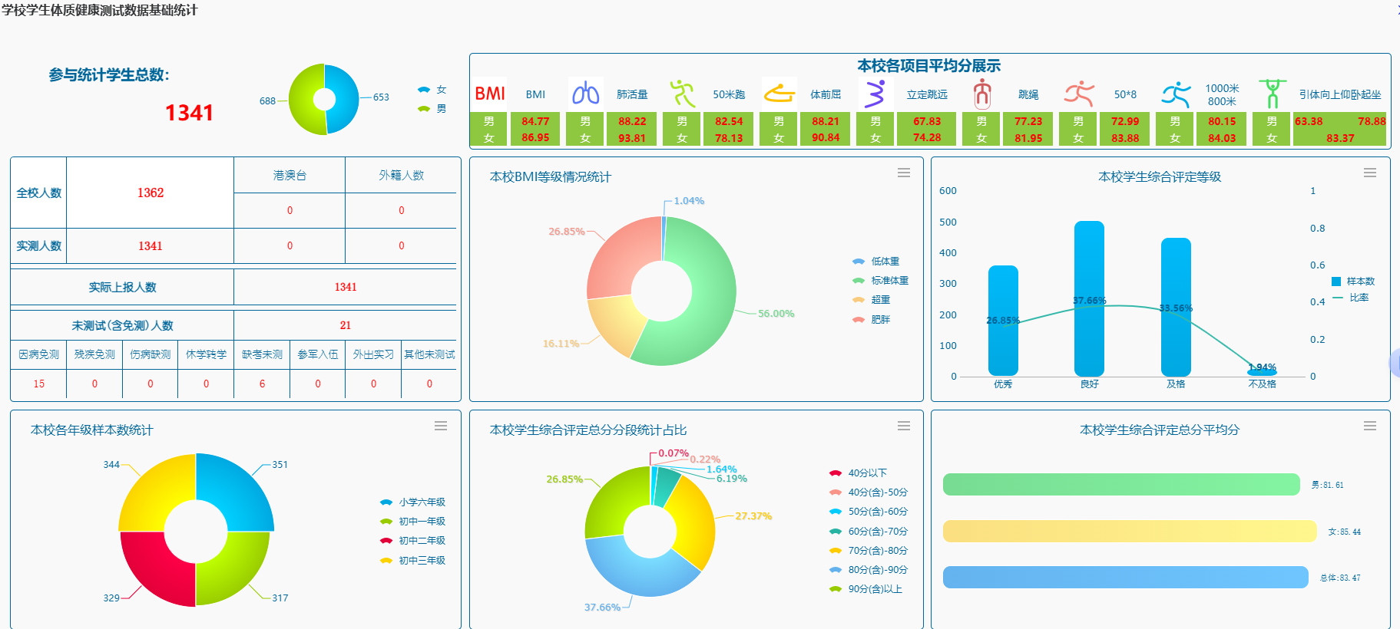
Task: Click the 50*8 shuttle run icon
Action: (1078, 94)
